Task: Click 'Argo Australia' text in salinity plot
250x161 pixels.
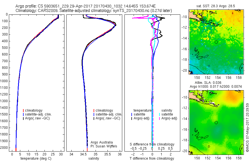Action: [x=102, y=142]
